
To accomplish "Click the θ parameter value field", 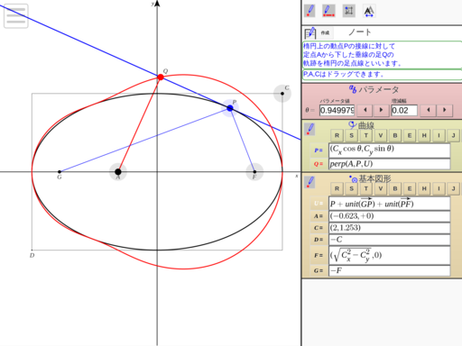I will pyautogui.click(x=337, y=110).
